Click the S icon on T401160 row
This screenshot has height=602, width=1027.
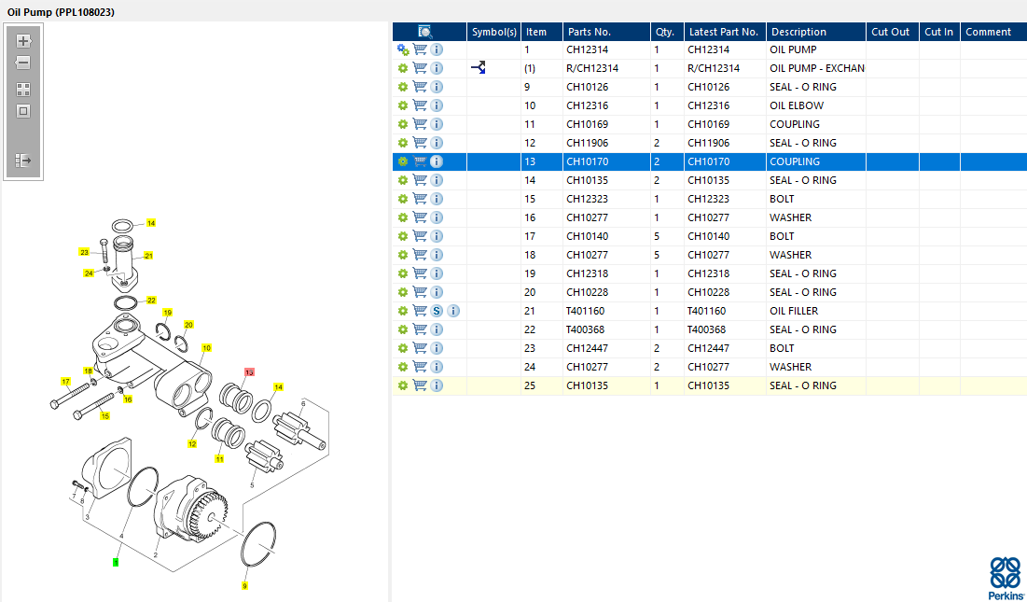pyautogui.click(x=437, y=311)
